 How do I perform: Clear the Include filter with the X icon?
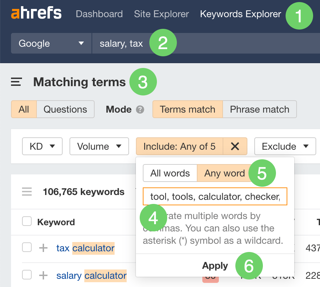(235, 146)
